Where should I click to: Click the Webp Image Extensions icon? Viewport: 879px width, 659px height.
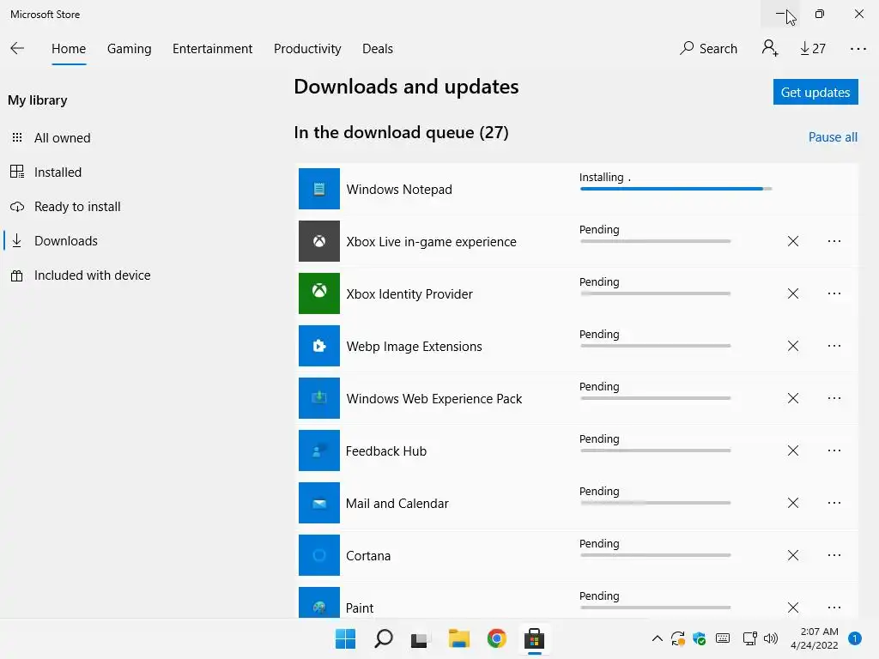click(x=319, y=346)
